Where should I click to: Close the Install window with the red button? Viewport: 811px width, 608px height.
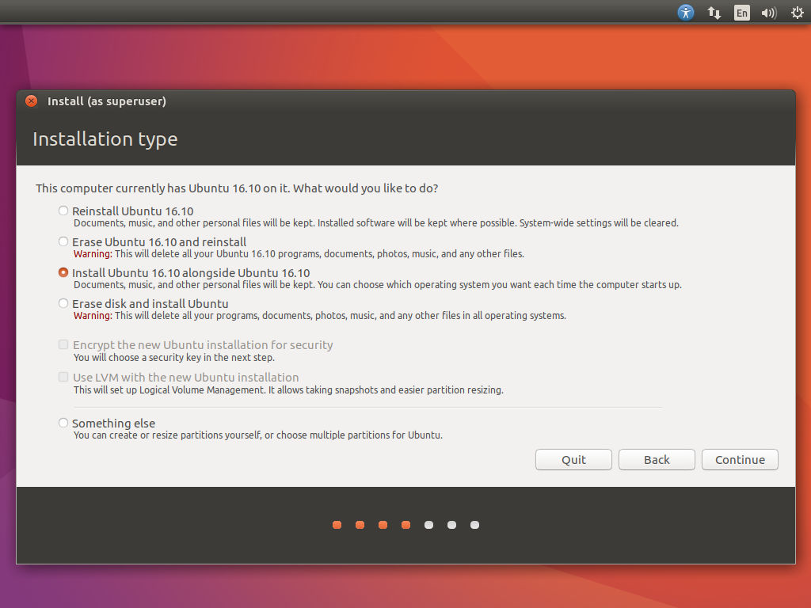(x=32, y=101)
